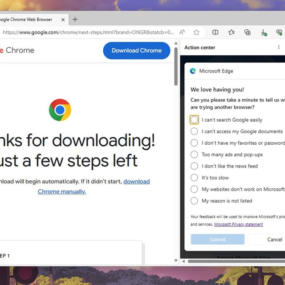Screen dimensions: 285x285
Task: Open the Downloads icon in toolbar
Action: 264,33
